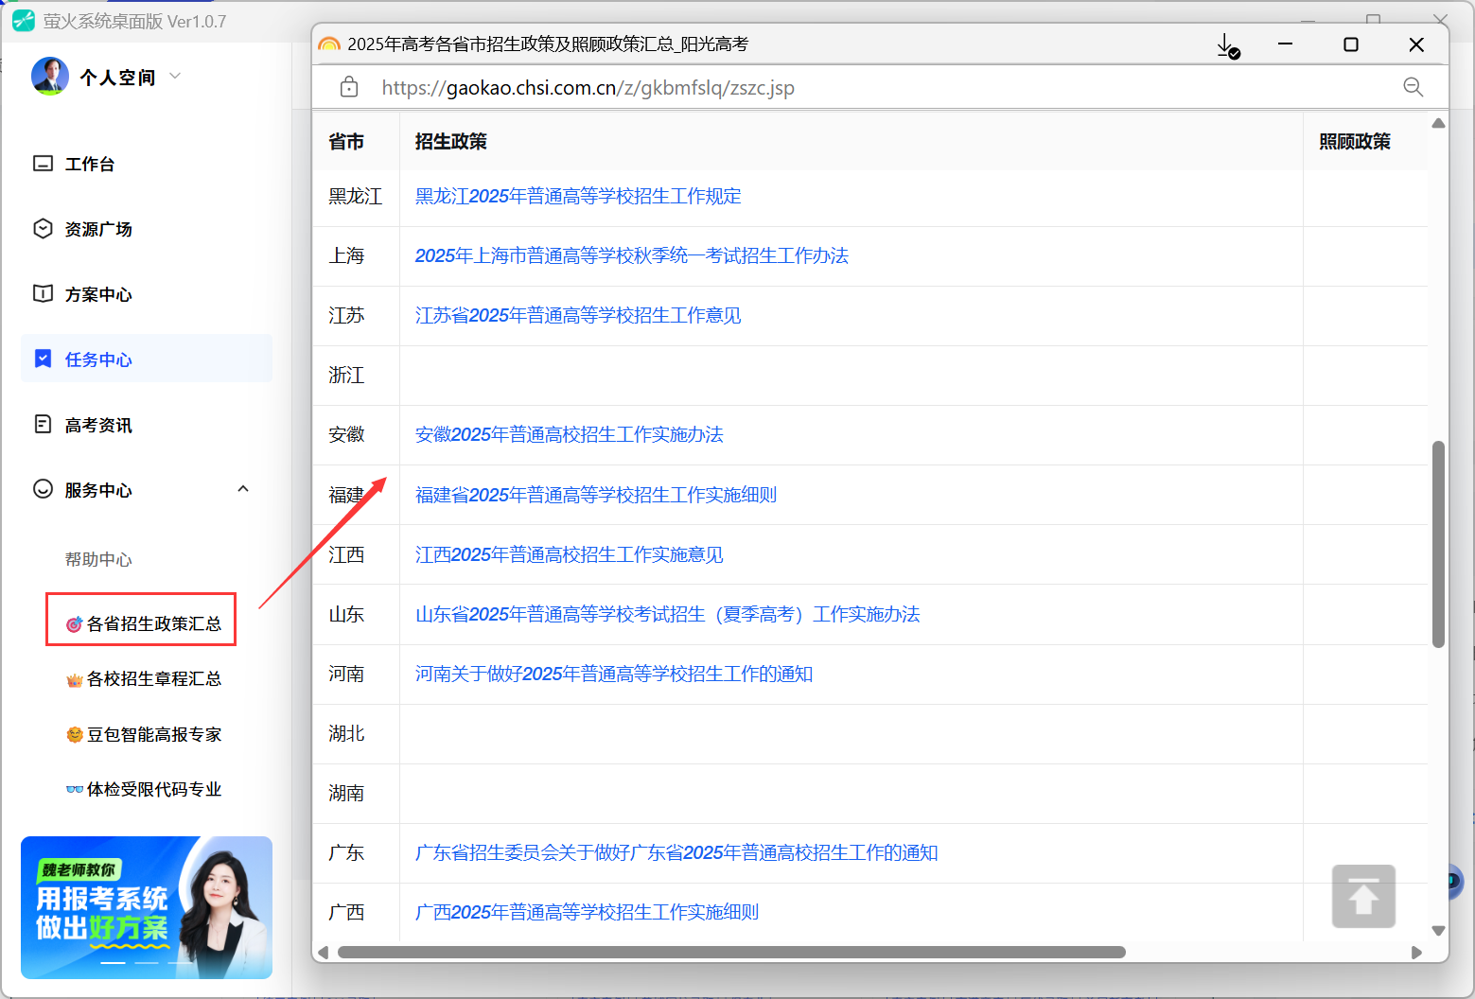The image size is (1475, 999).
Task: Open 安徽2025年普通高校招生工作实施办法 link
Action: pos(569,434)
